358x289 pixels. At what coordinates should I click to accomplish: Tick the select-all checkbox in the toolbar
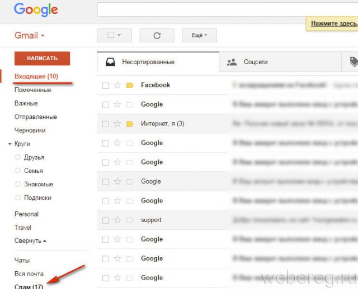[111, 35]
